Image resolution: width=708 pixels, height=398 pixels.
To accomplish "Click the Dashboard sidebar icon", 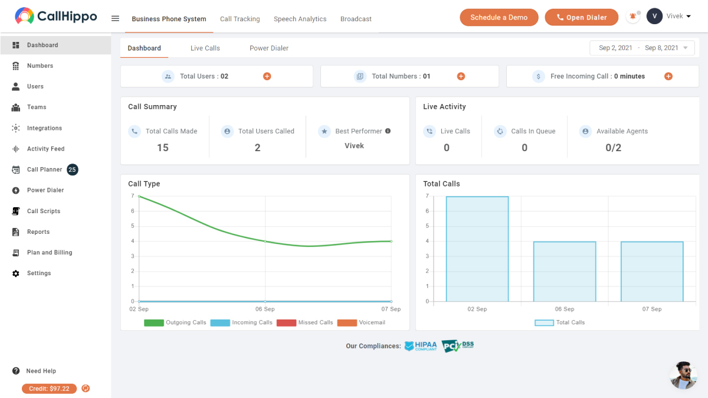I will click(16, 45).
